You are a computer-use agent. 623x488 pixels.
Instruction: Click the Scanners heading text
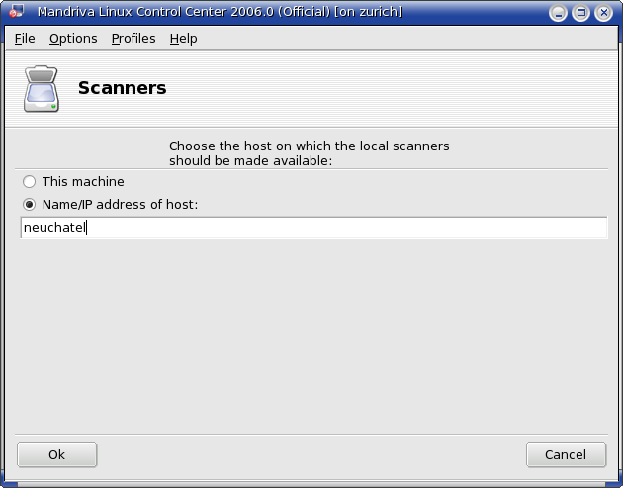pos(122,88)
